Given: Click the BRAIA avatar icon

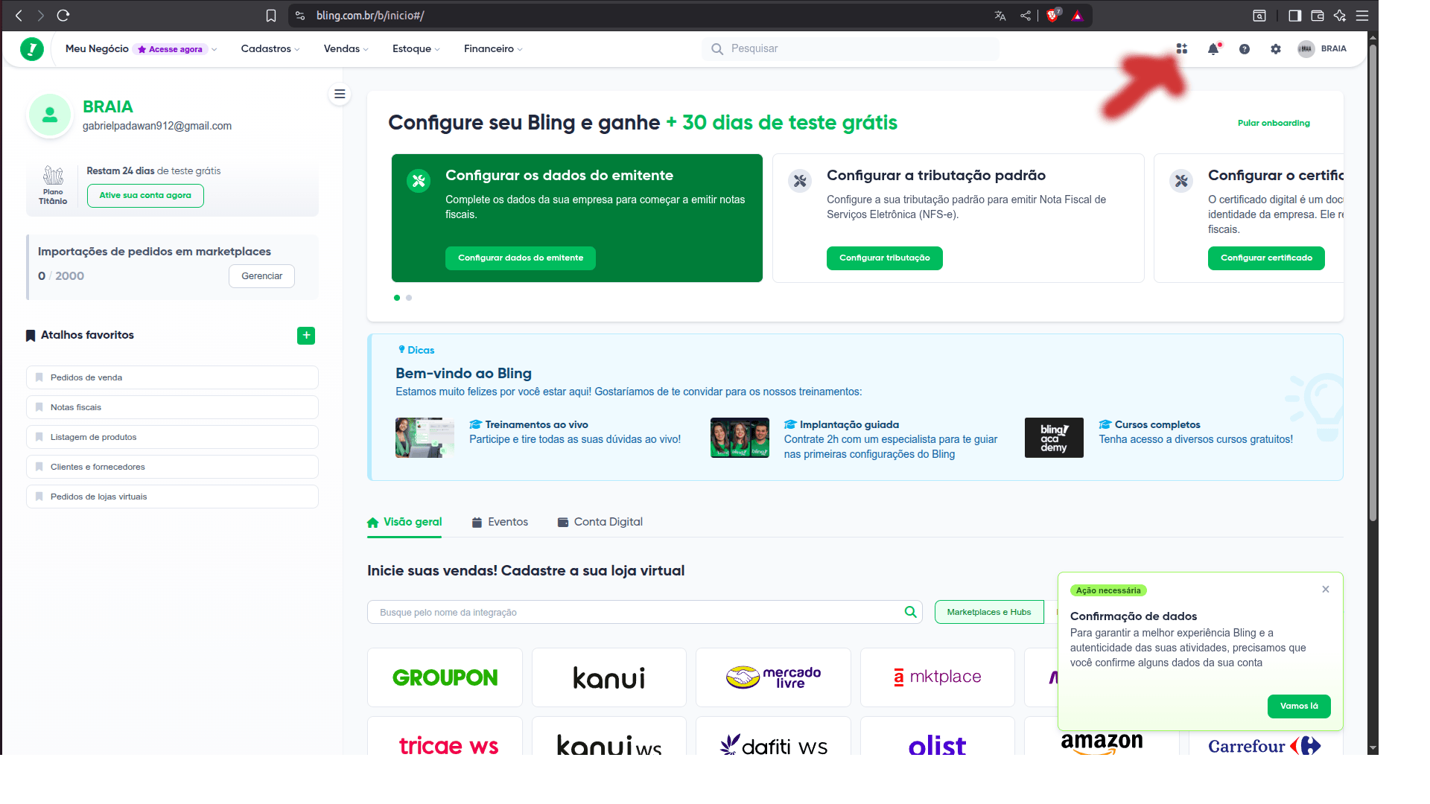Looking at the screenshot, I should pos(1306,48).
